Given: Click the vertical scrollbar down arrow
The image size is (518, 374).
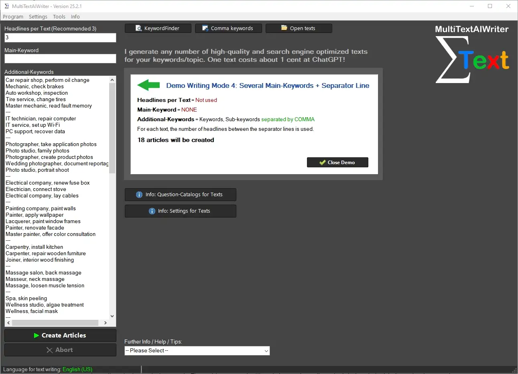Looking at the screenshot, I should [112, 316].
